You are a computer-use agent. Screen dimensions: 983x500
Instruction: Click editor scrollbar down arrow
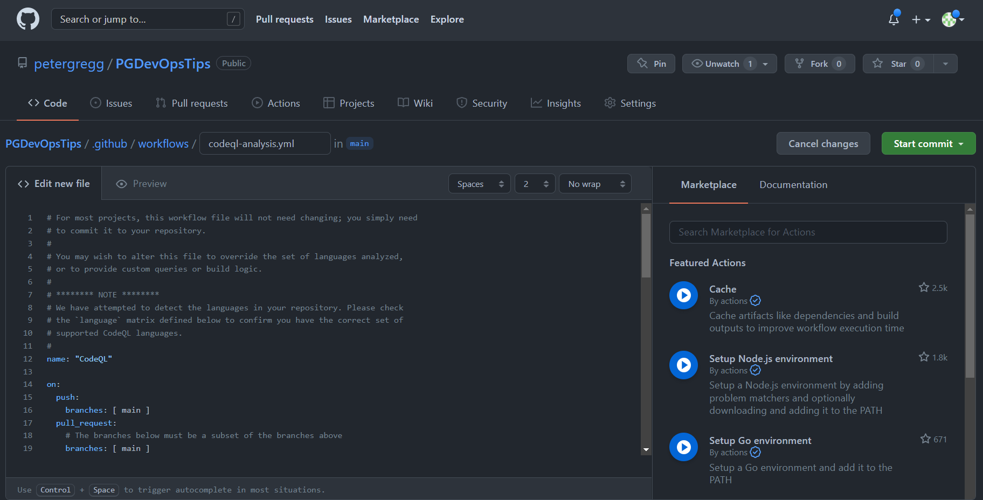646,449
